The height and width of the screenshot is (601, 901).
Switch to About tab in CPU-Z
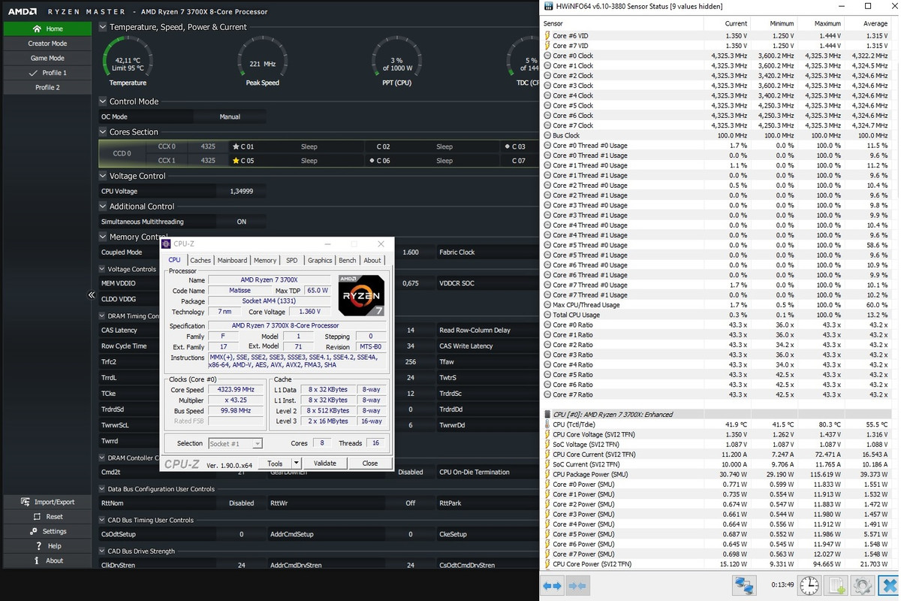click(372, 260)
